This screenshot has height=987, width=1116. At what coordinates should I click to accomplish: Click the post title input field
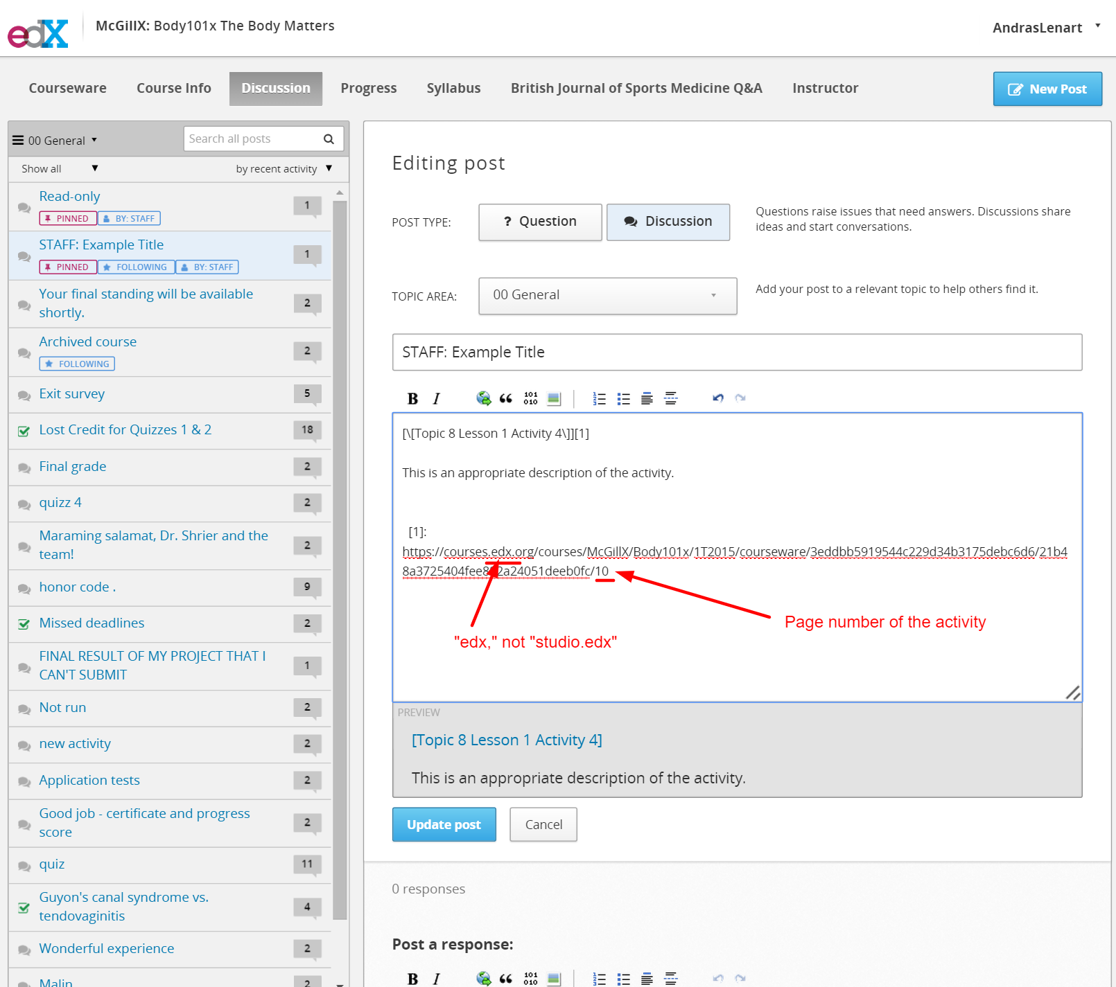tap(737, 353)
